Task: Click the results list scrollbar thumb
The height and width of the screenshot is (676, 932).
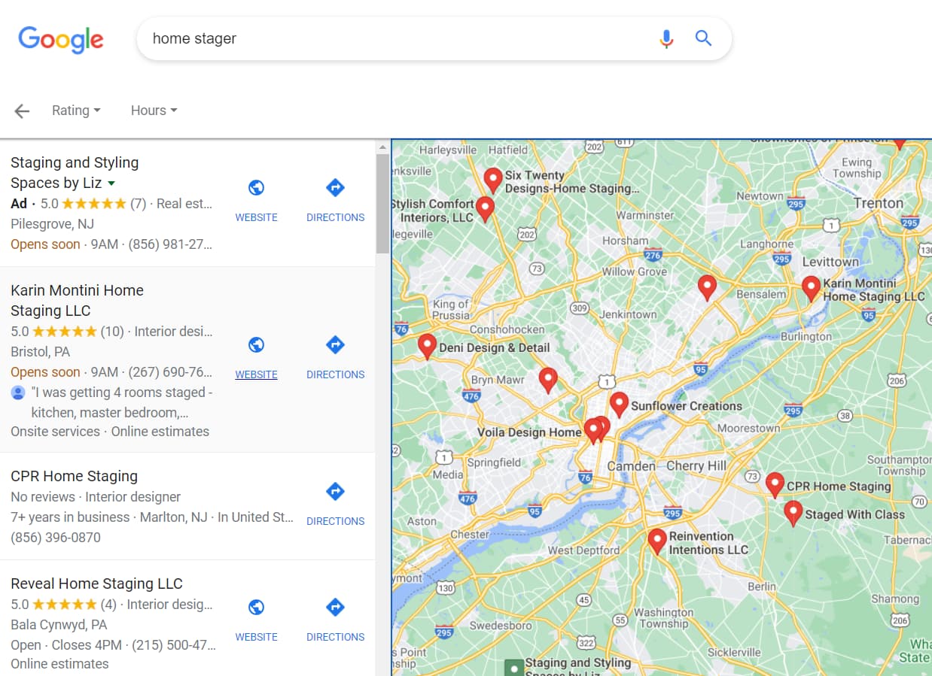Action: (382, 204)
